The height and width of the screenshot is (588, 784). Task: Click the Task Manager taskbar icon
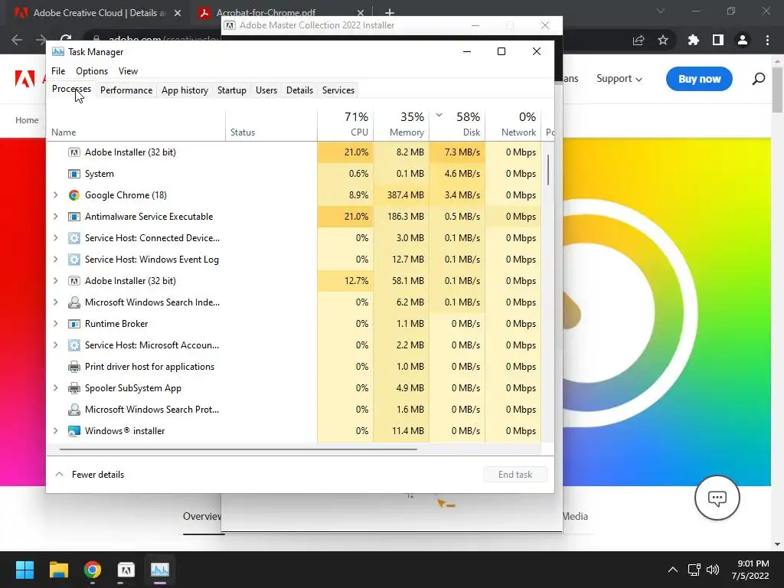click(160, 570)
